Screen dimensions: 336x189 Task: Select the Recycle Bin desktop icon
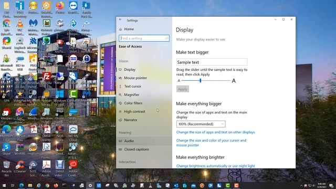click(x=6, y=169)
